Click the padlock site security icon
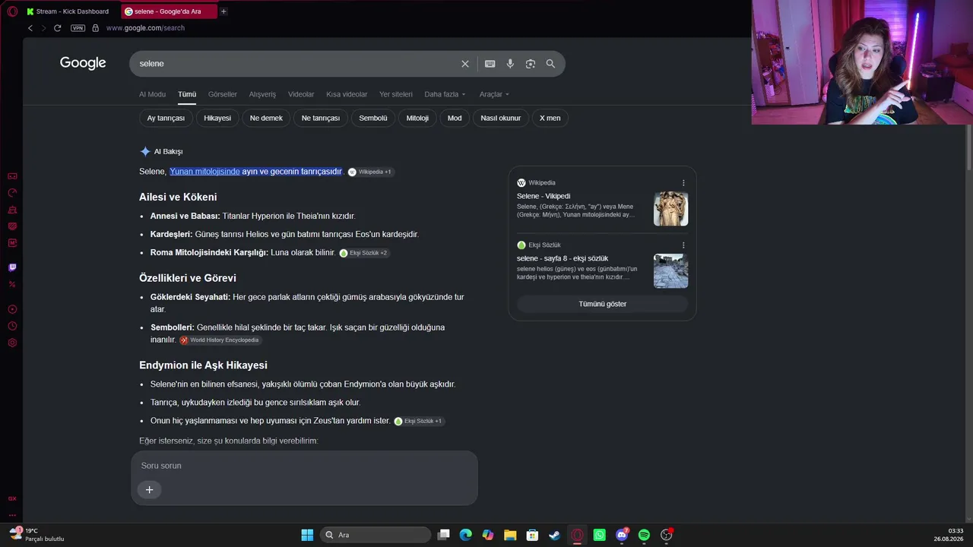Viewport: 973px width, 547px height. pos(95,28)
